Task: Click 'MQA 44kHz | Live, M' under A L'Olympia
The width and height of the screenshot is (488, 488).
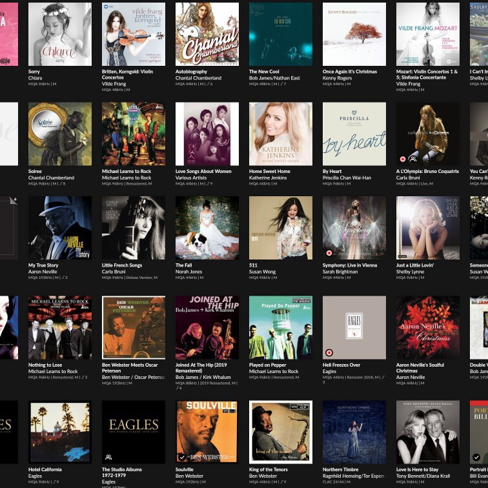Action: pyautogui.click(x=414, y=183)
